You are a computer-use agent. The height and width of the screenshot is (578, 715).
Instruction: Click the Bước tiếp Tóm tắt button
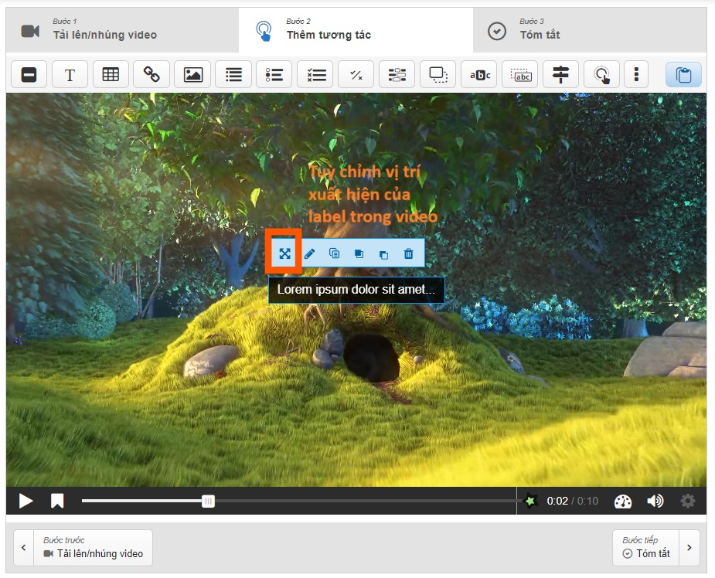646,547
